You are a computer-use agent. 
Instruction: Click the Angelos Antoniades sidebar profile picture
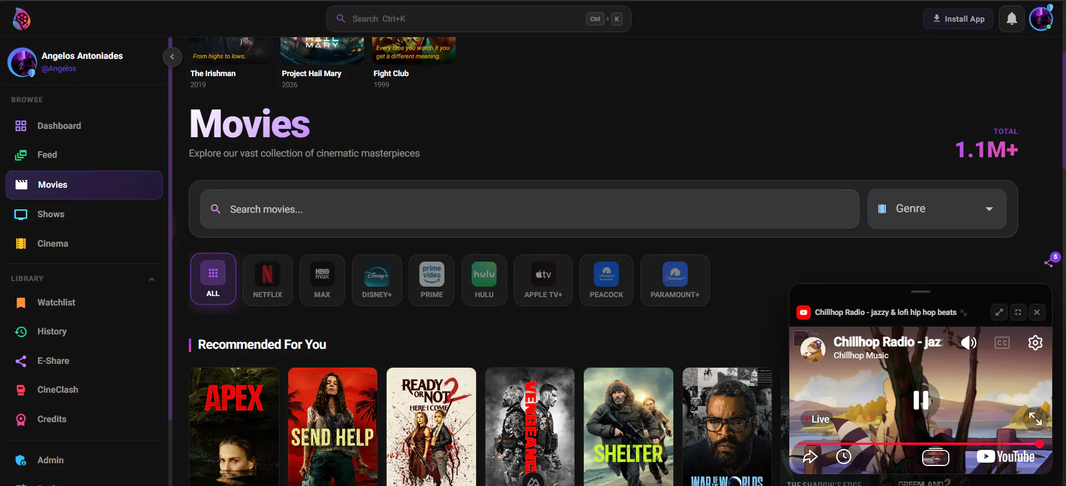point(22,62)
